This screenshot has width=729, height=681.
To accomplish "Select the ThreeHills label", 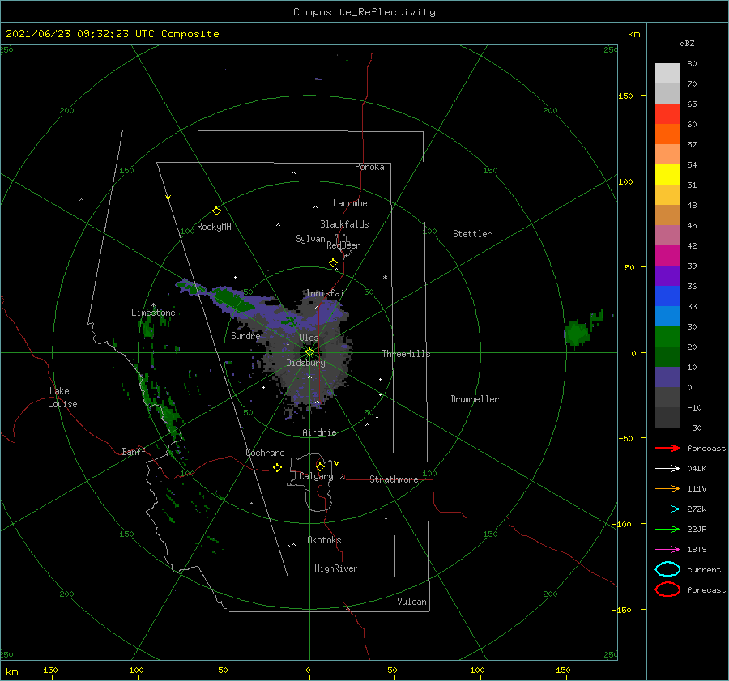I will coord(407,354).
